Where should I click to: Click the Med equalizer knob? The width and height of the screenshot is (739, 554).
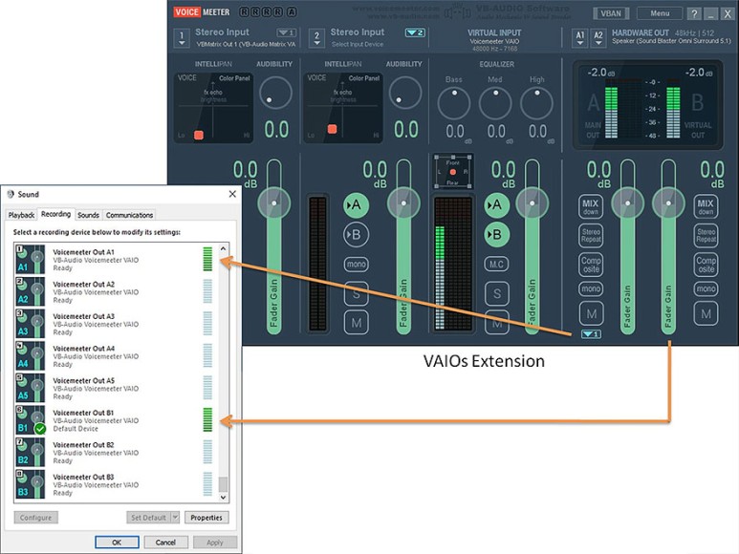[x=495, y=103]
